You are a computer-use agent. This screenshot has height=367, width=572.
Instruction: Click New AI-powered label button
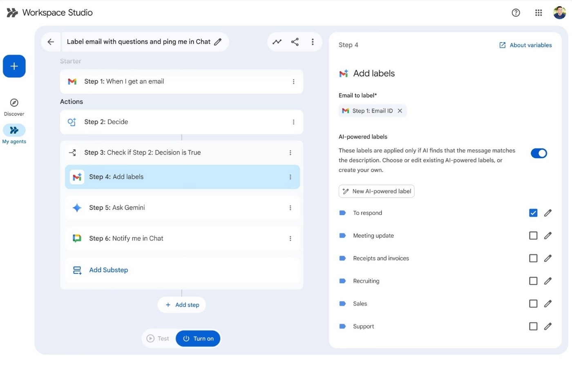376,191
